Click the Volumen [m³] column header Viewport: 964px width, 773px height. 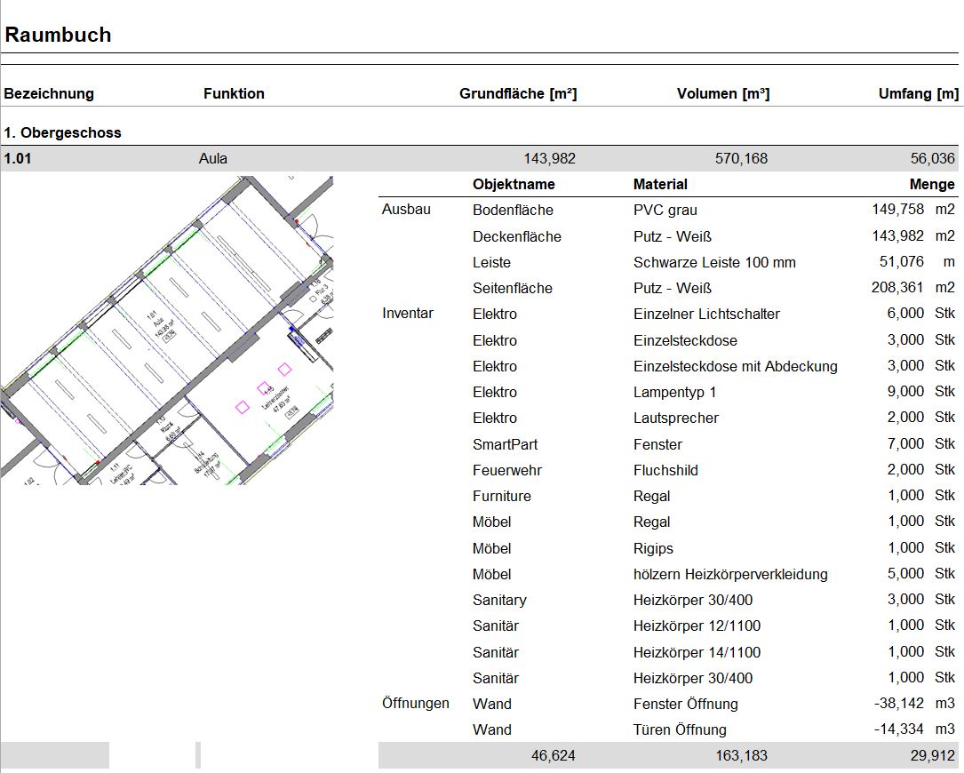point(723,93)
